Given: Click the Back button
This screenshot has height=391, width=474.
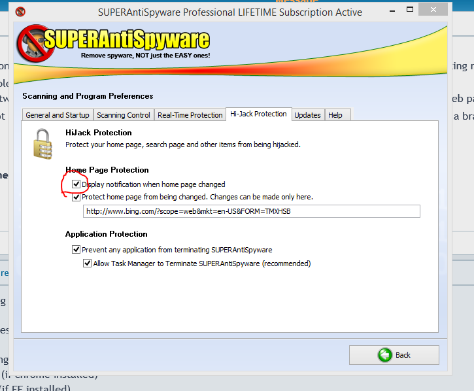Looking at the screenshot, I should [394, 355].
